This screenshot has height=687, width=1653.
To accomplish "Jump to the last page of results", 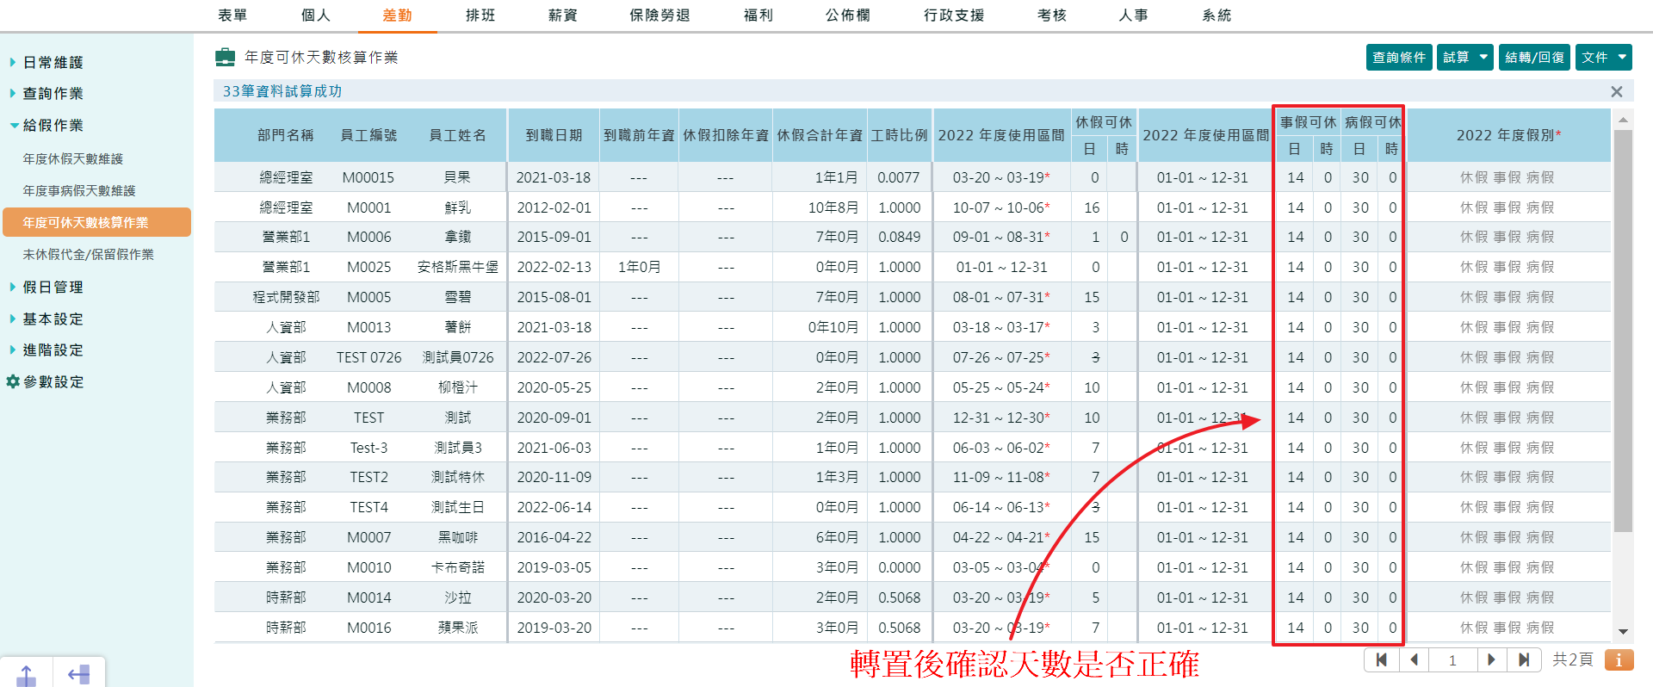I will [x=1524, y=660].
